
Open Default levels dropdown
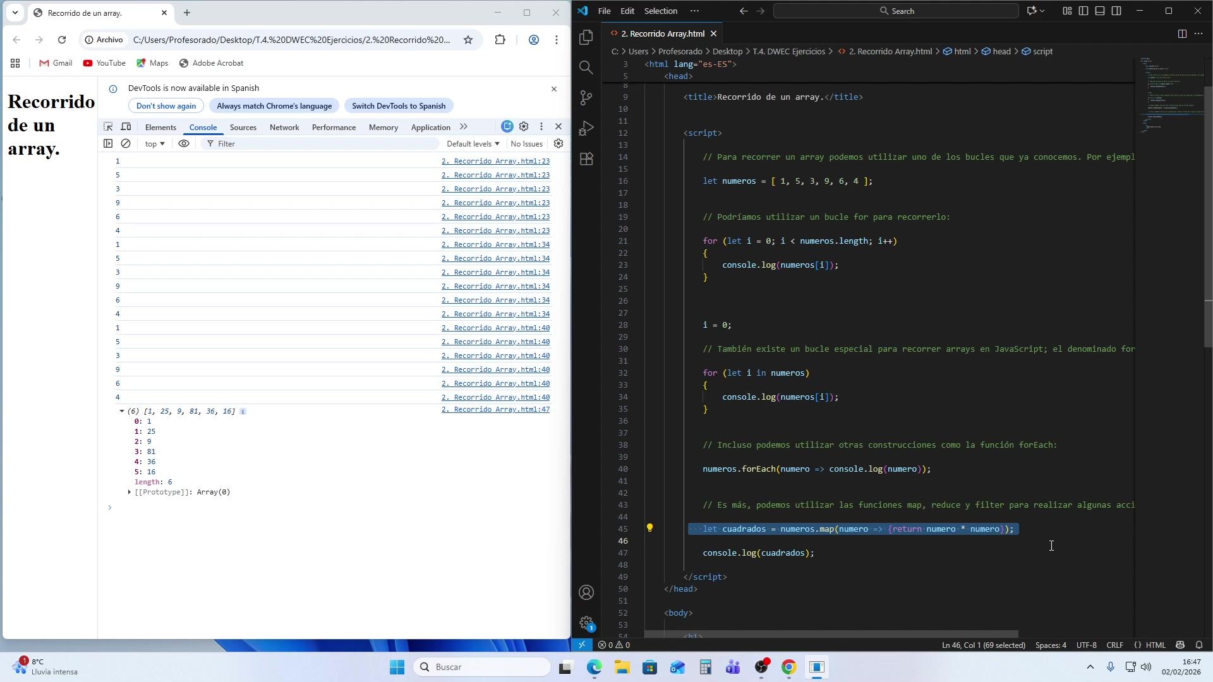473,144
